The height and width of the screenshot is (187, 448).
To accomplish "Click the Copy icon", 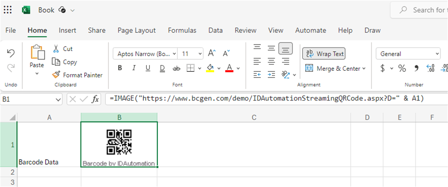I will pyautogui.click(x=56, y=62).
